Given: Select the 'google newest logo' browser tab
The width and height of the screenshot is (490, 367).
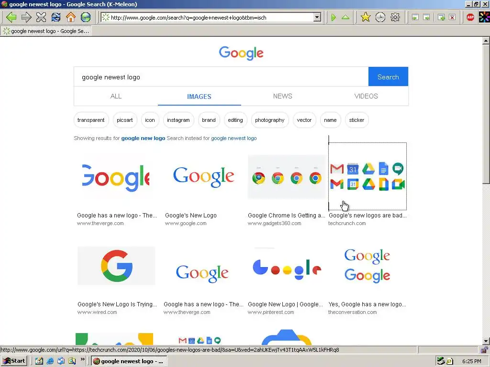Looking at the screenshot, I should coord(46,31).
